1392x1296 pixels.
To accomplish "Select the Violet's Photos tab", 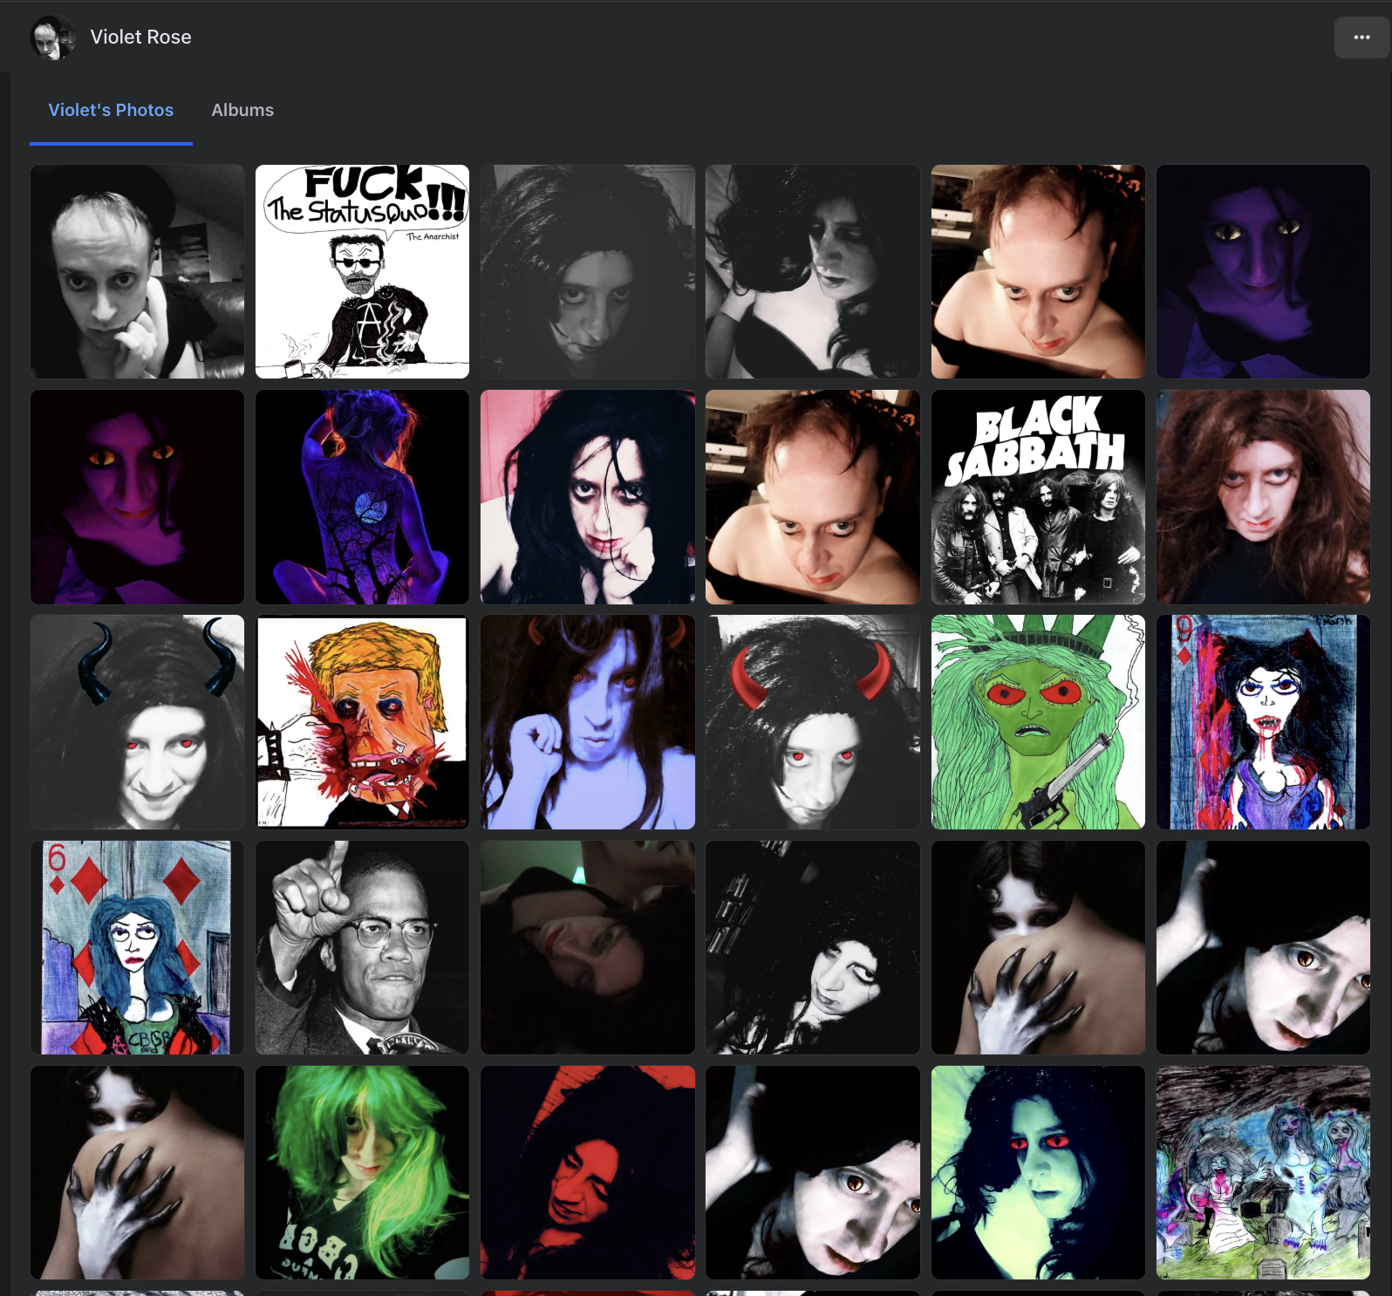I will pyautogui.click(x=111, y=111).
